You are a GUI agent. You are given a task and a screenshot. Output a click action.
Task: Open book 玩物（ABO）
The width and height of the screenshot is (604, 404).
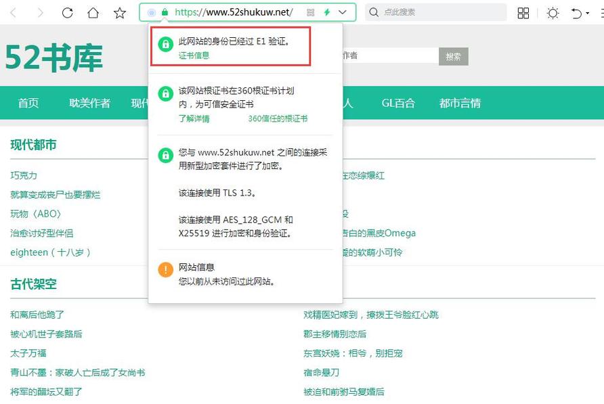(x=35, y=214)
